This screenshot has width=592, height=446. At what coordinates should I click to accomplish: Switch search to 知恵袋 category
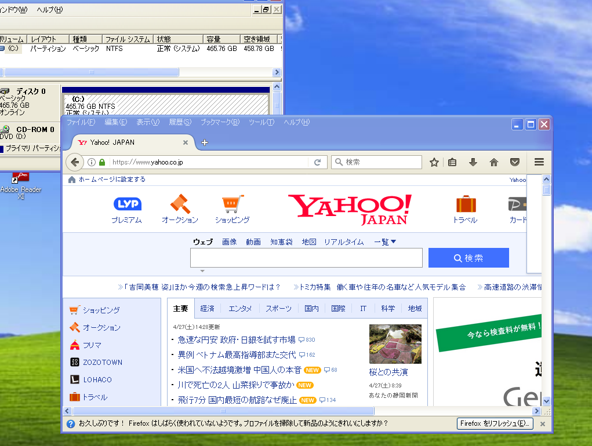(282, 242)
